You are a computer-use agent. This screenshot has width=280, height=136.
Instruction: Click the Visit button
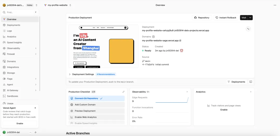(x=244, y=18)
